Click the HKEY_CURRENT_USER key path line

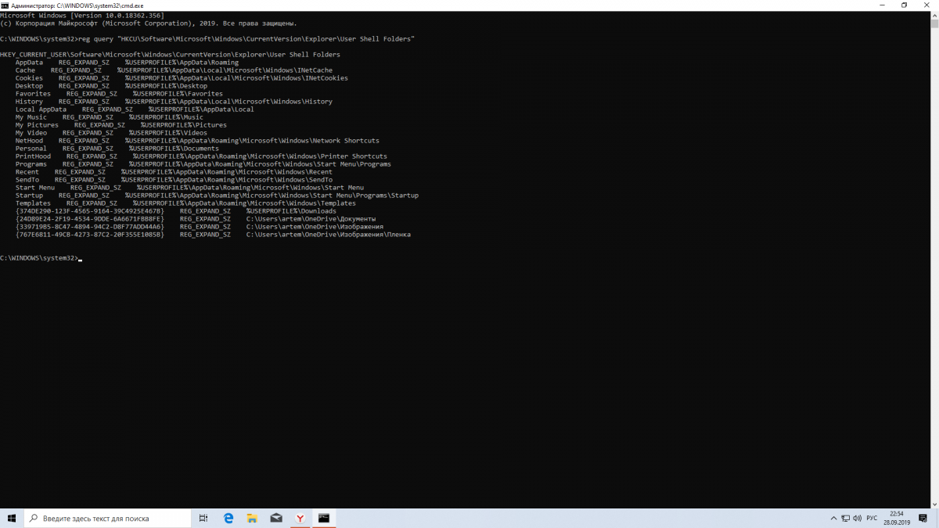tap(170, 54)
